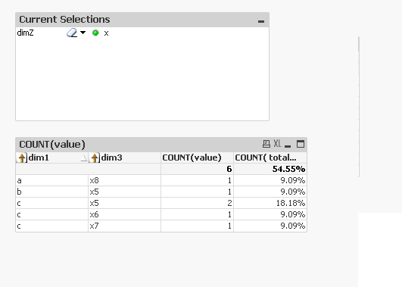Select dim3 value x7 in the table
The image size is (402, 287).
pyautogui.click(x=125, y=226)
